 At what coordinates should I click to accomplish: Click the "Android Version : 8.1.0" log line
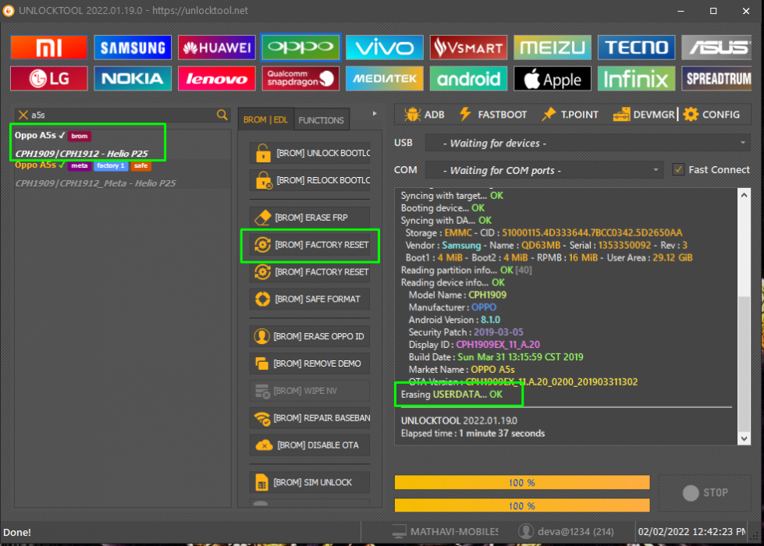point(454,320)
